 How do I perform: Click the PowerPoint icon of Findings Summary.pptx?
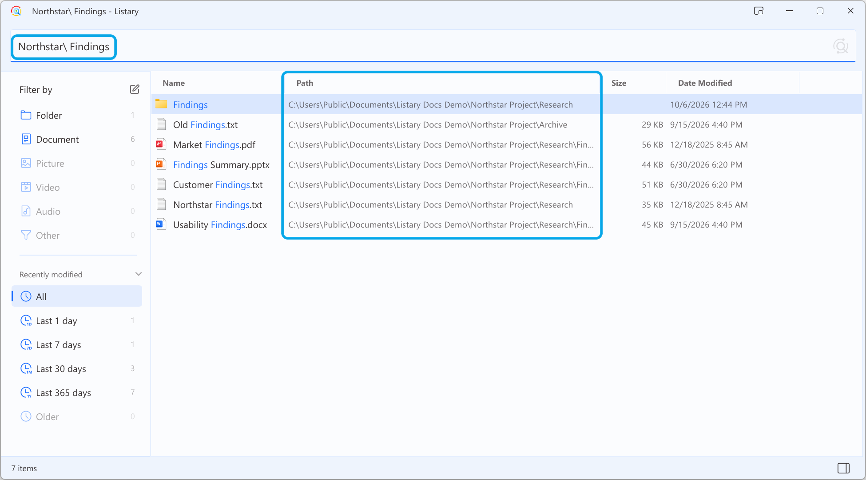[x=161, y=164]
